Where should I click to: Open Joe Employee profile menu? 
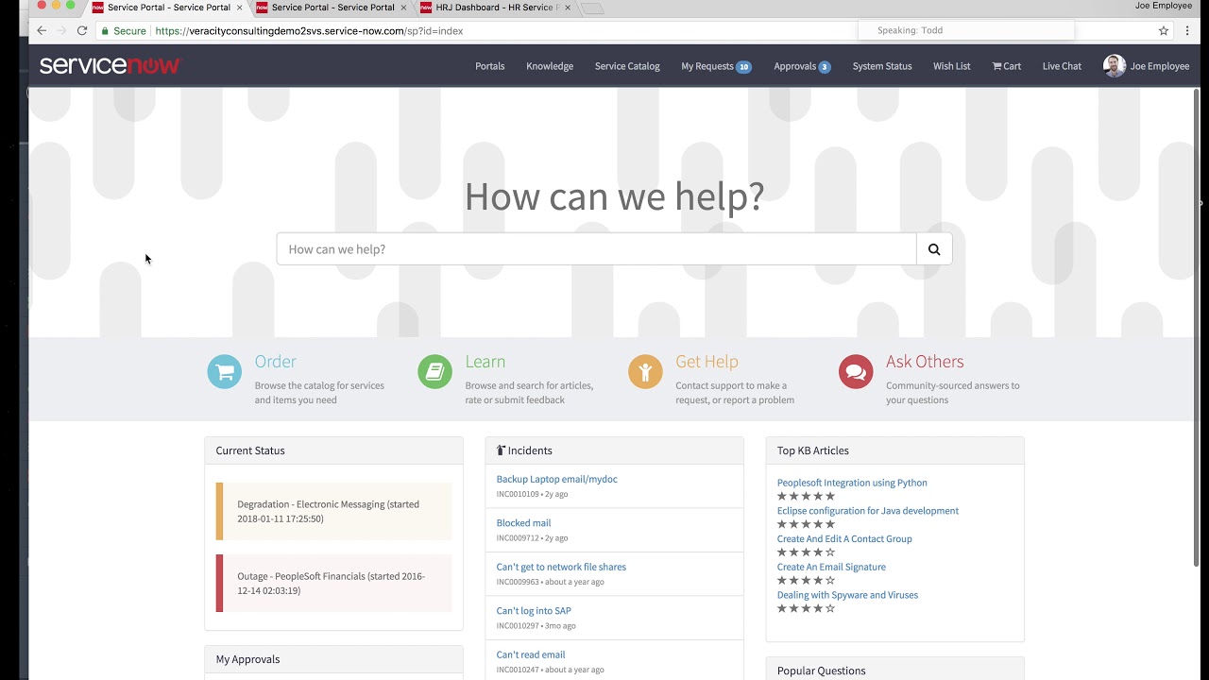coord(1147,66)
